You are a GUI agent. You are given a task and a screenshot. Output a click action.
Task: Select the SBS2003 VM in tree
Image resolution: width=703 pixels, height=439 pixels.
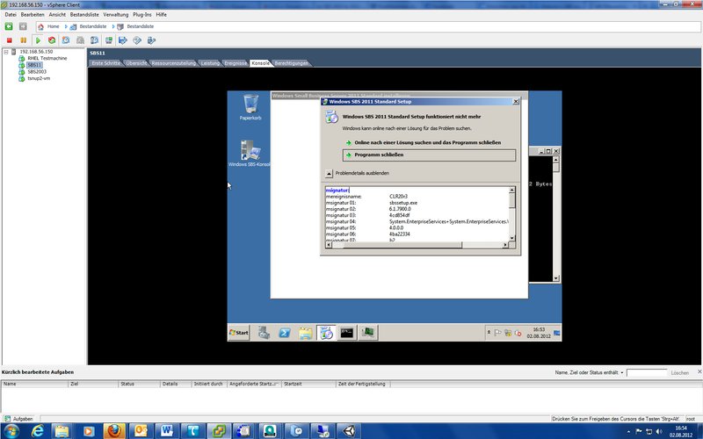coord(37,72)
